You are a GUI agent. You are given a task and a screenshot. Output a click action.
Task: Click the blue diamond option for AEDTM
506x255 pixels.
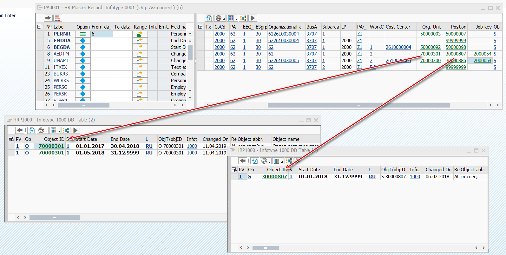(x=83, y=54)
